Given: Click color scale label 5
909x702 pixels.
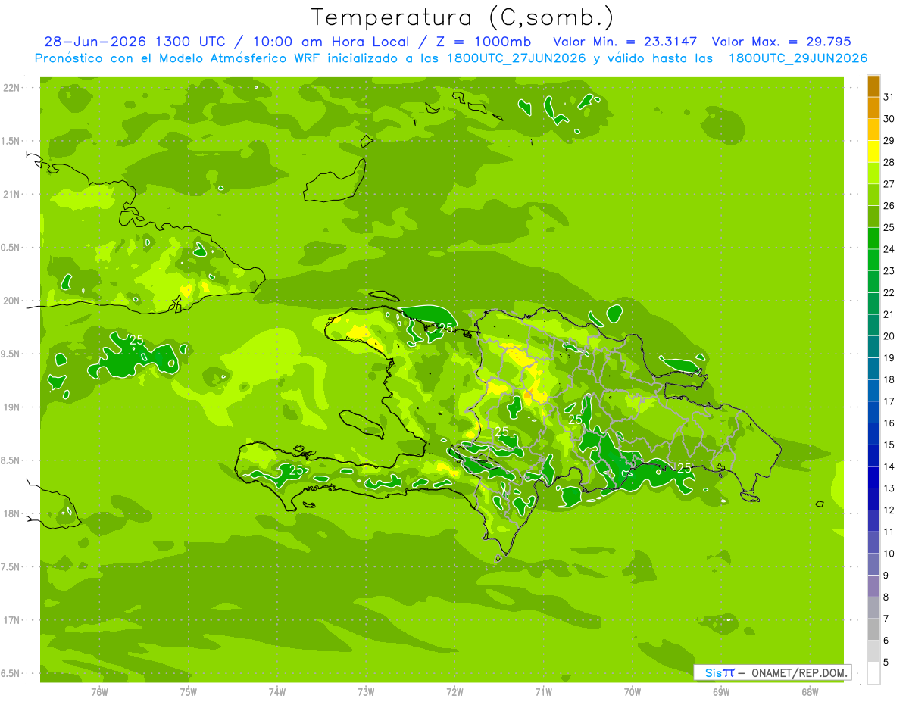Looking at the screenshot, I should (x=886, y=662).
